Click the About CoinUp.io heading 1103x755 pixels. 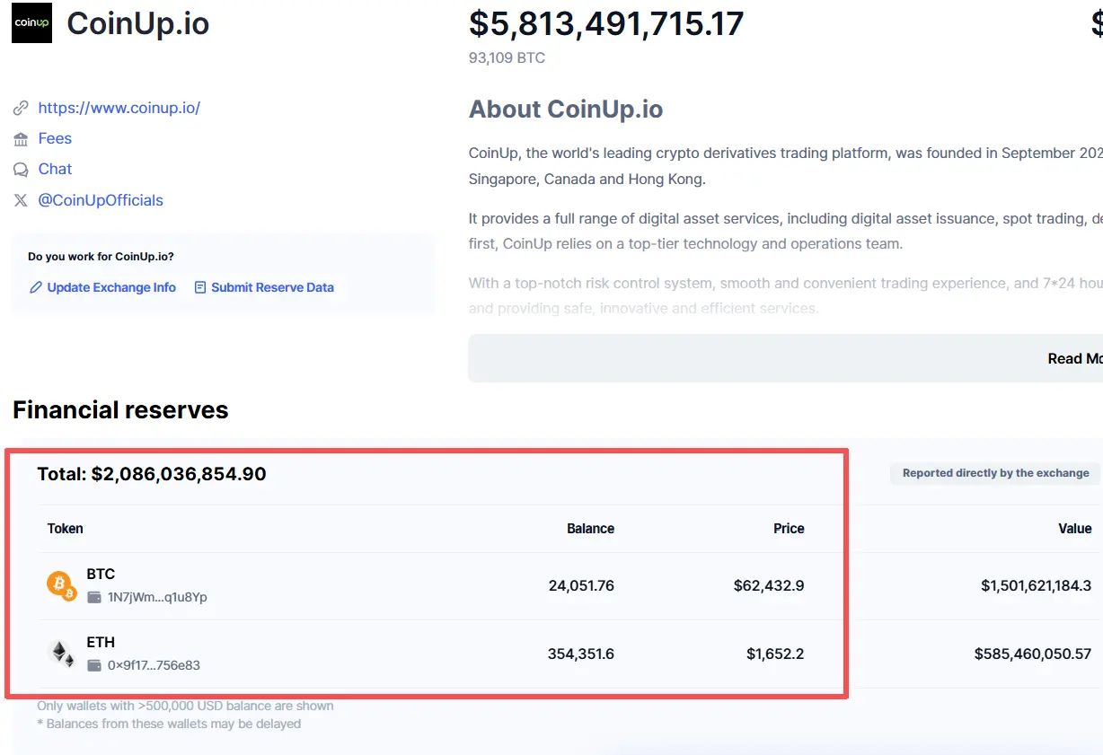click(566, 110)
